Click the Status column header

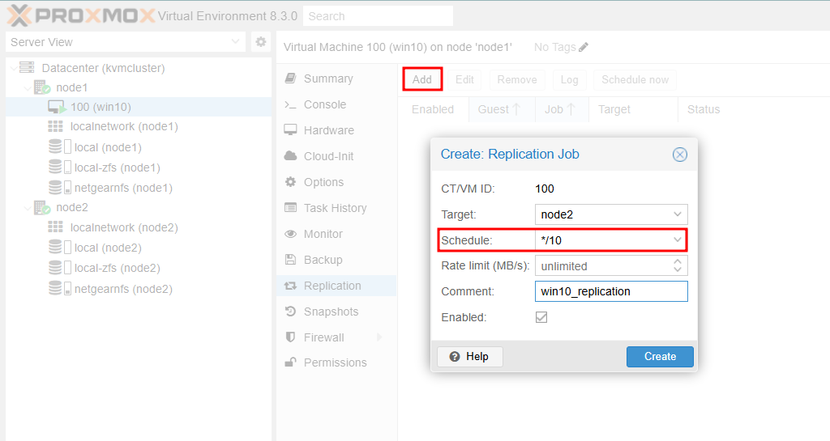click(754, 109)
